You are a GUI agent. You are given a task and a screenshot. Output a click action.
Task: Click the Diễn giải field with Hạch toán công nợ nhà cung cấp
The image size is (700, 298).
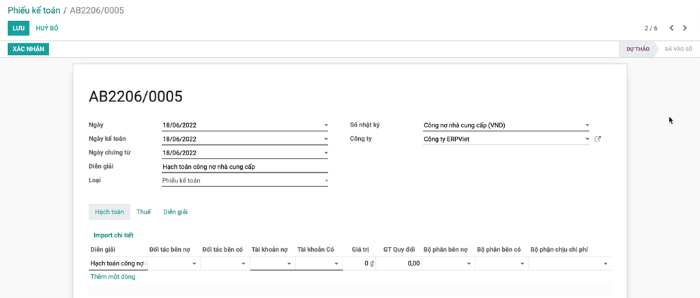[245, 167]
